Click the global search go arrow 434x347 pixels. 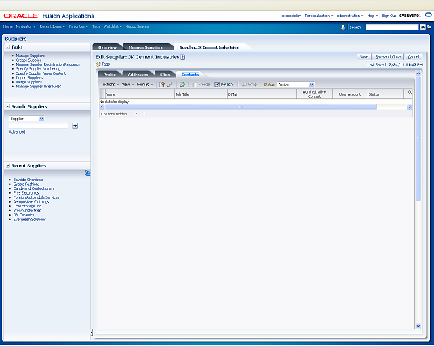click(x=422, y=27)
